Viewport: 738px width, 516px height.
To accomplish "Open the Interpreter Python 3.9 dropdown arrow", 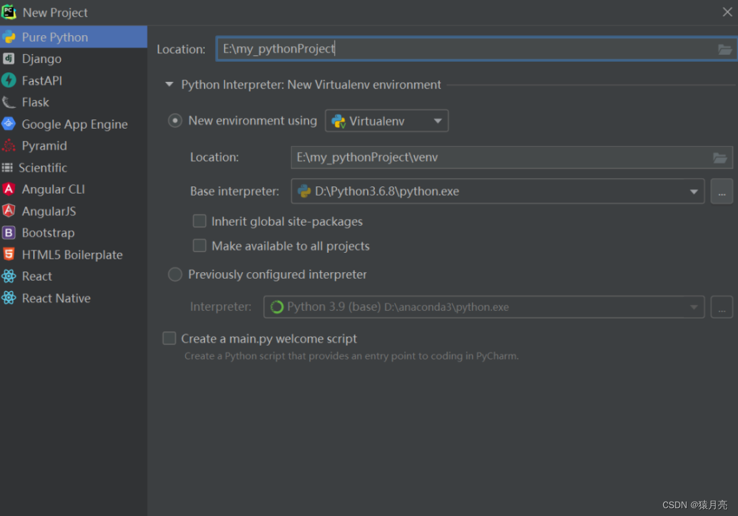I will coord(693,307).
